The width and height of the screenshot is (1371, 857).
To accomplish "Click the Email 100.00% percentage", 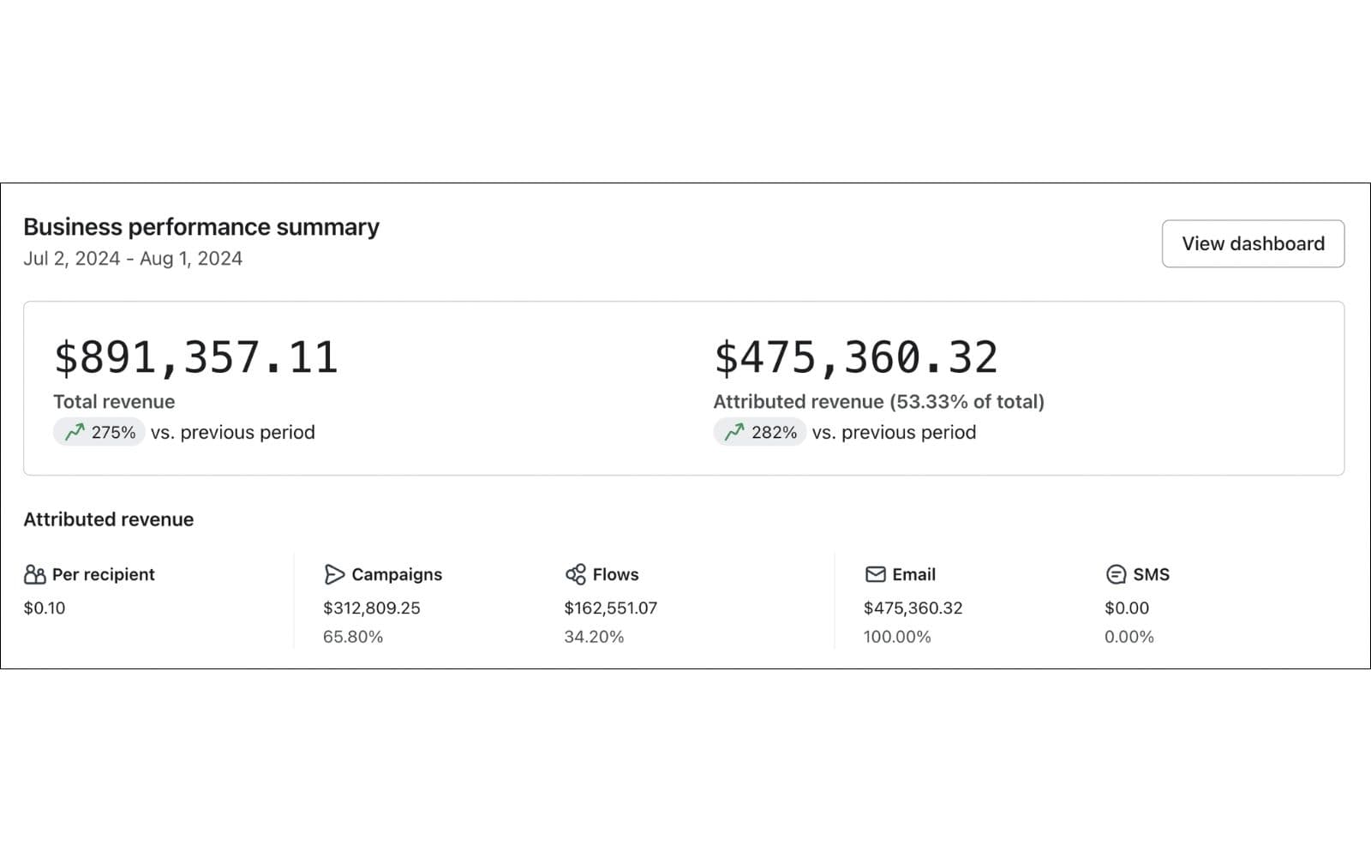I will pos(897,637).
